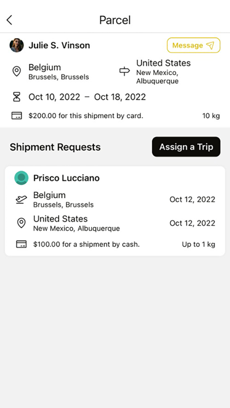This screenshot has height=408, width=230.
Task: Open Prisco Lucciano's name in request card
Action: (x=66, y=178)
